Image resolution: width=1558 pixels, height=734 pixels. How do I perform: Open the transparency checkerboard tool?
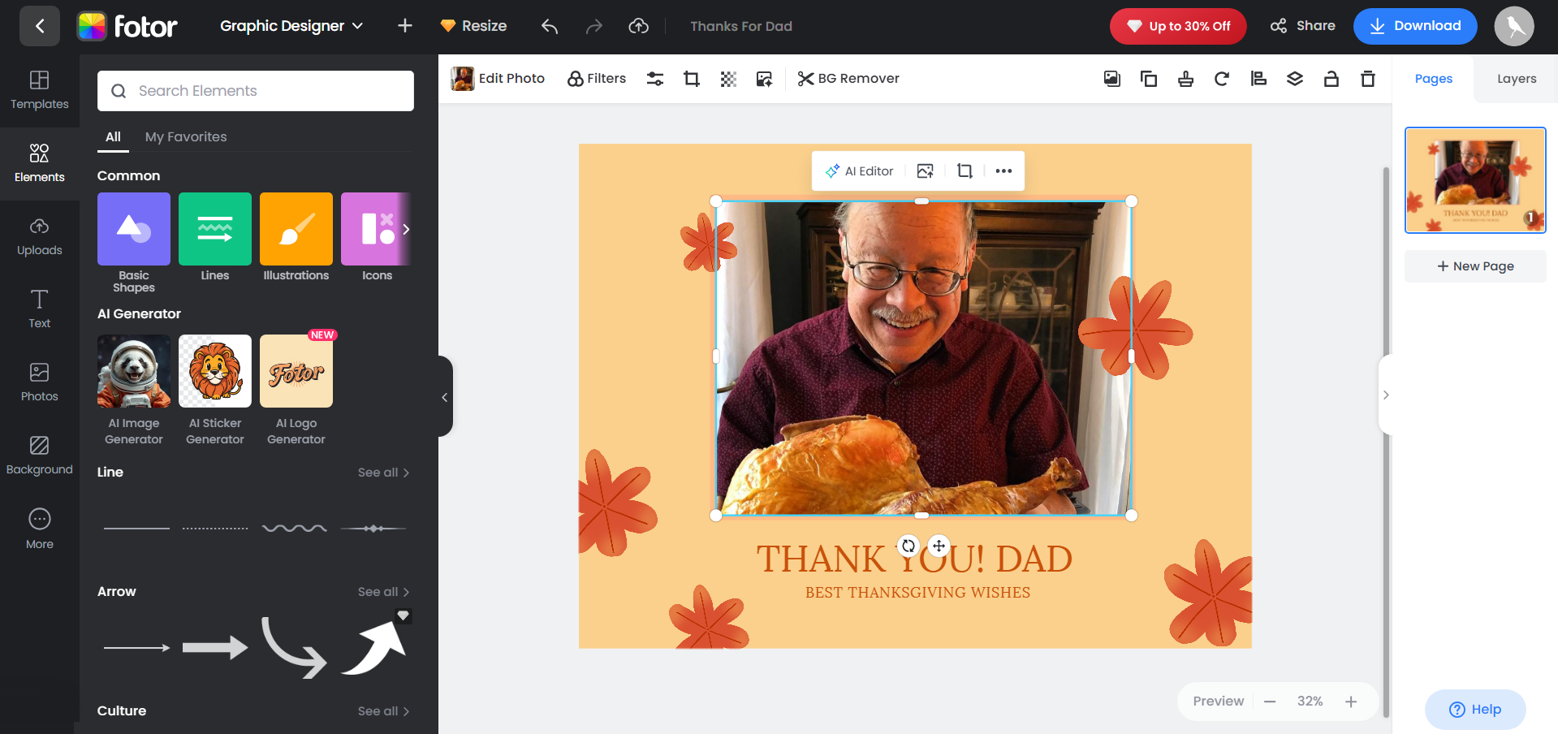click(728, 79)
